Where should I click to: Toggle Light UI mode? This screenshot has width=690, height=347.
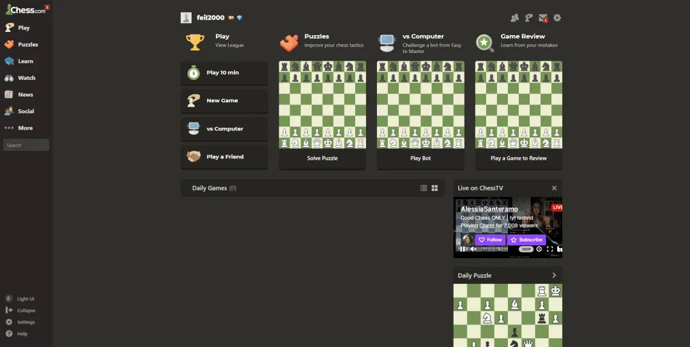pos(20,298)
